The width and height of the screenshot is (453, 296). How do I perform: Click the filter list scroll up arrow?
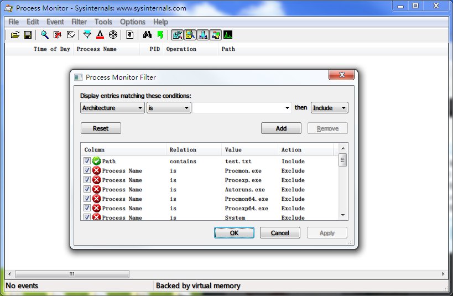point(343,148)
